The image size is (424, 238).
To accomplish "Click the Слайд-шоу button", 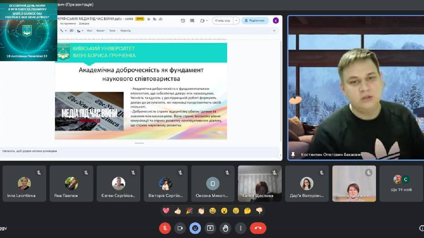I will 223,20.
